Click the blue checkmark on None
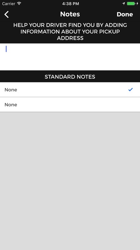This screenshot has height=250, width=140. [x=130, y=90]
